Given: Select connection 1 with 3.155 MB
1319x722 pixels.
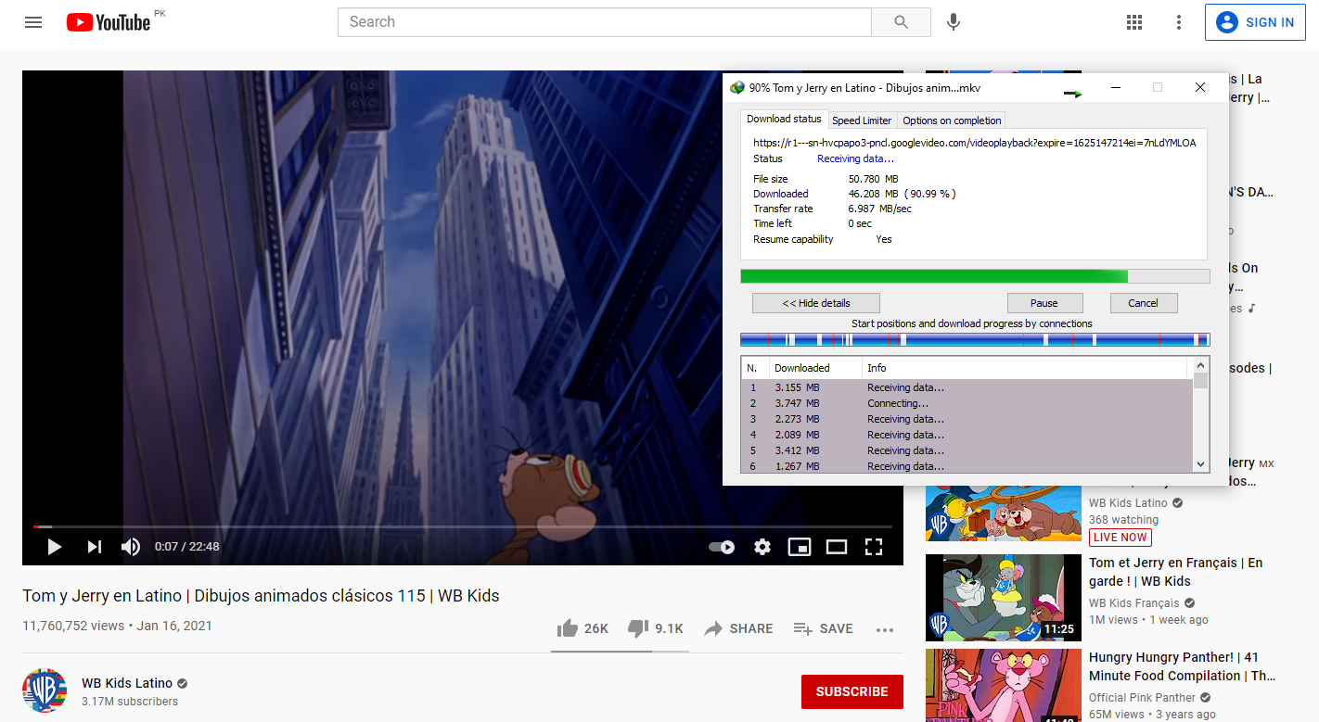Looking at the screenshot, I should (966, 387).
